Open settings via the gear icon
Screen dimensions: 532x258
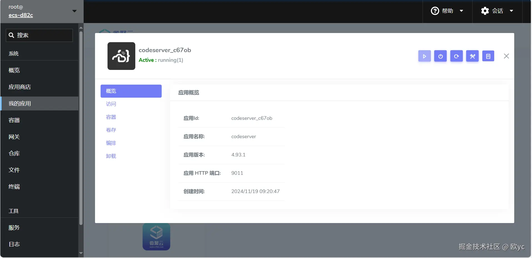tap(485, 11)
